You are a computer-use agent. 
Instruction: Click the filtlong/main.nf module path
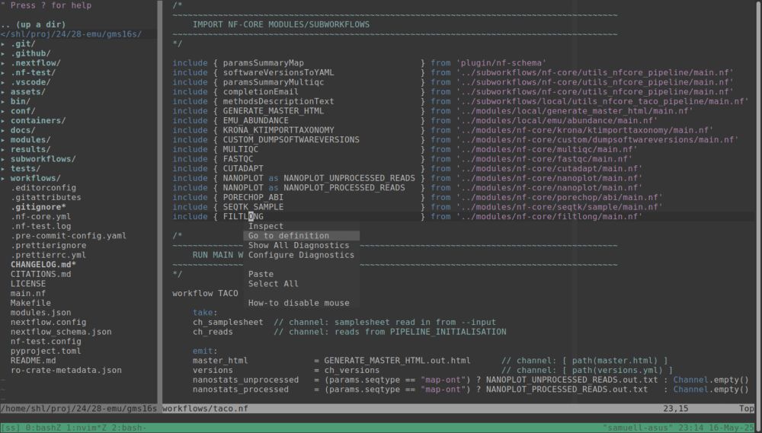tap(549, 216)
